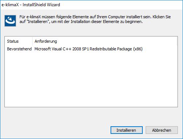Screen dimensions: 183x139
Task: Click the divider between Status and Anforderung
Action: pos(33,41)
